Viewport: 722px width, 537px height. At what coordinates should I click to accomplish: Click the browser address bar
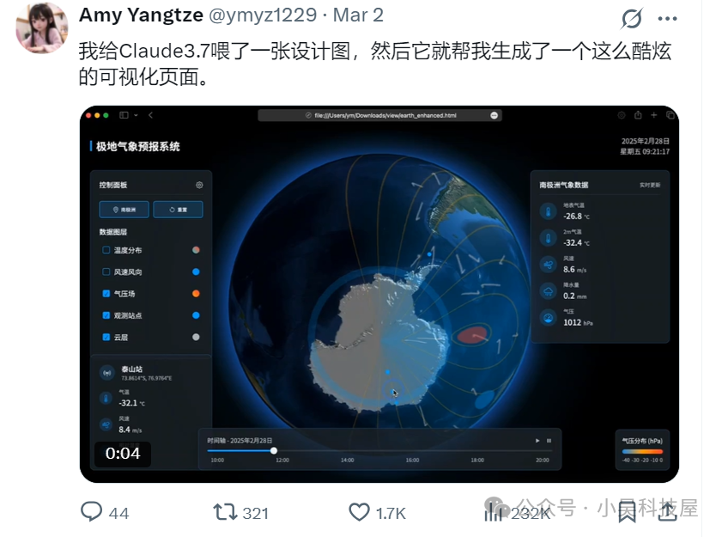(x=379, y=115)
